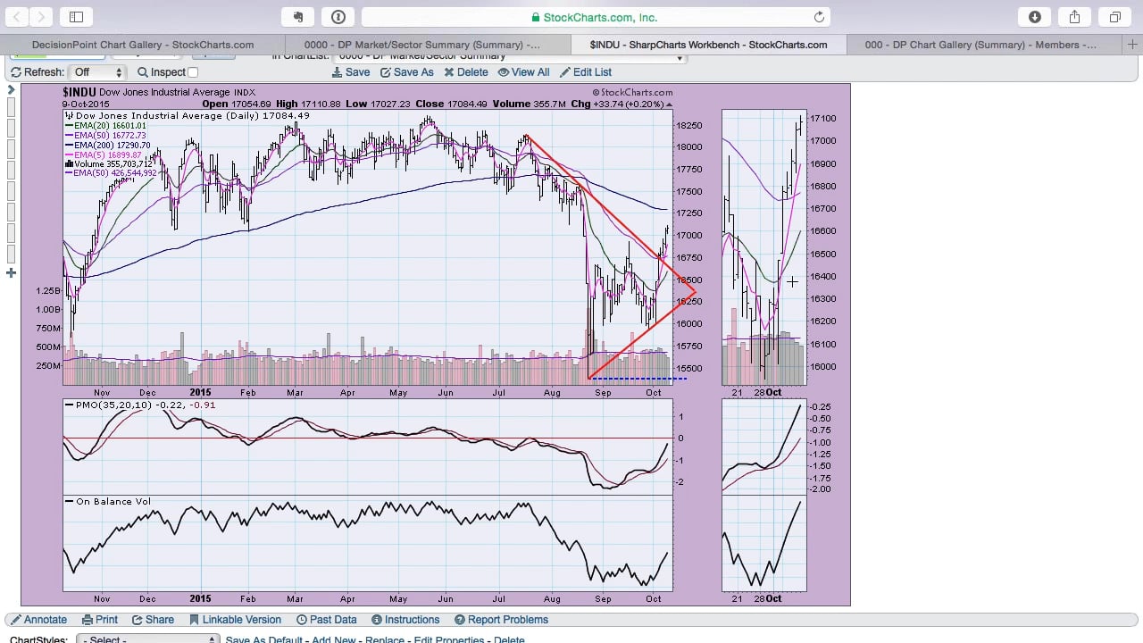
Task: Show the Safari sidebar
Action: click(77, 17)
